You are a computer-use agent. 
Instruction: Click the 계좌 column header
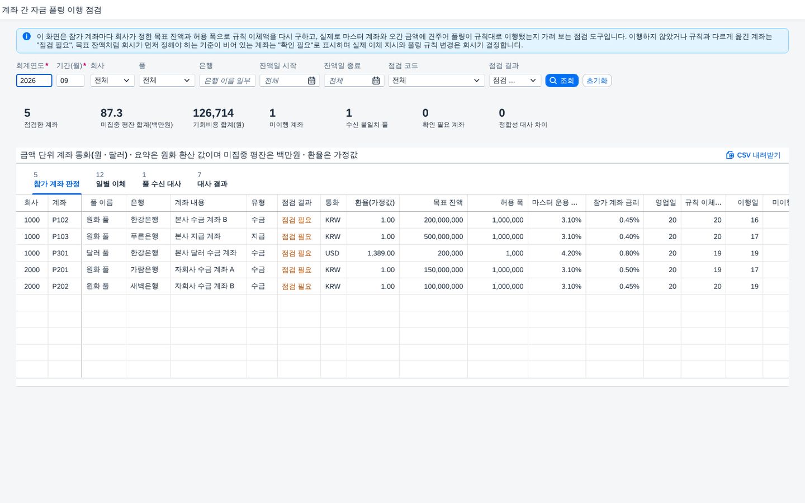tap(65, 202)
